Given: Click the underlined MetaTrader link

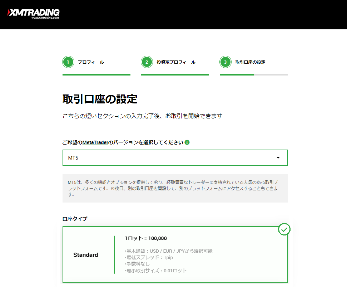Looking at the screenshot, I should [x=95, y=142].
